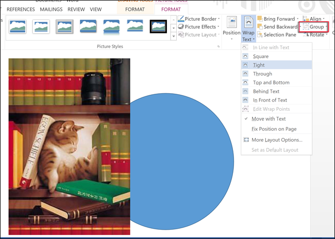Open the Bring Forward dropdown arrow

click(297, 19)
